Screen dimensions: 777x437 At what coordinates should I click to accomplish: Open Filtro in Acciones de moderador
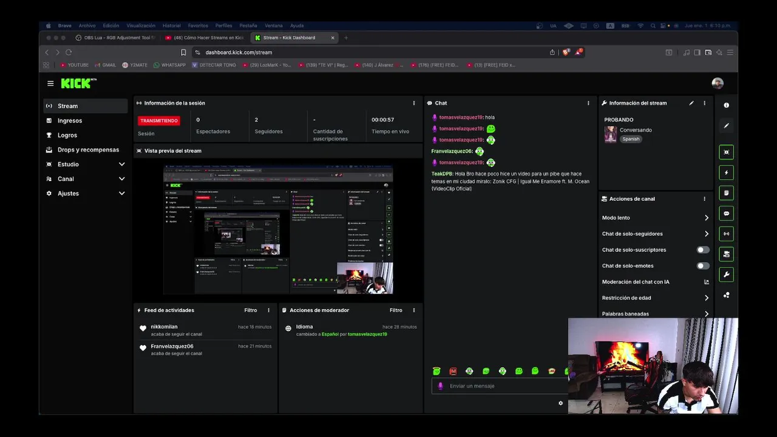pos(396,310)
